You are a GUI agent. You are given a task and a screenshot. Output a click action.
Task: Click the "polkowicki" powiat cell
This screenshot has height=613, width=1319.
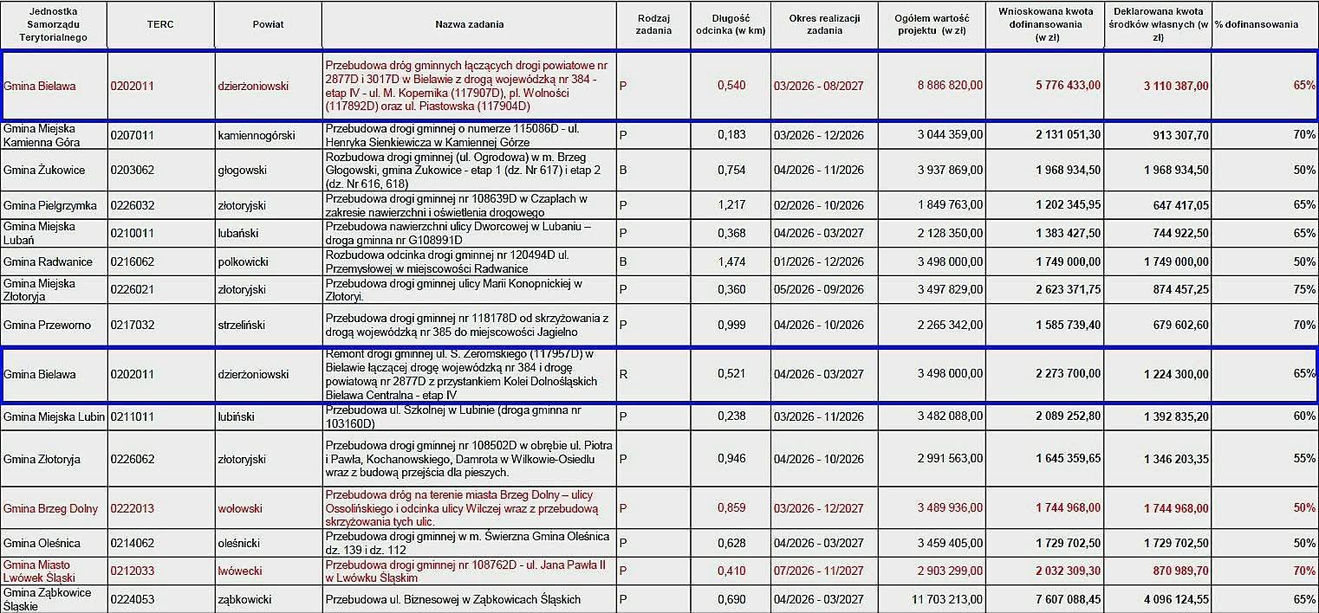(x=268, y=261)
